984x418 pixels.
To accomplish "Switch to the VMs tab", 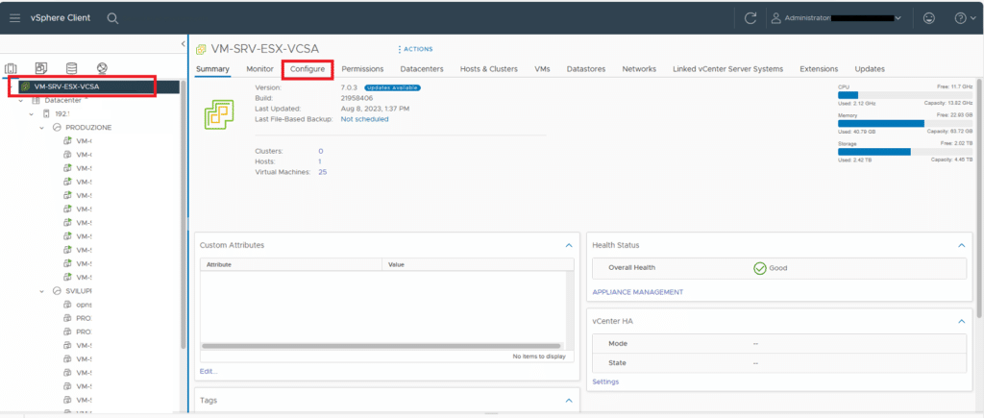I will click(x=542, y=69).
